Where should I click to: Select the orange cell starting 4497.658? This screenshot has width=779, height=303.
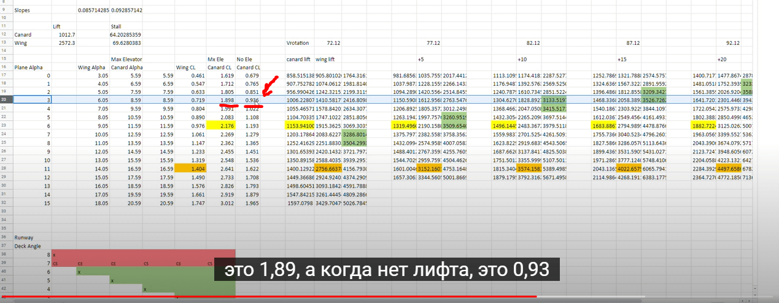pyautogui.click(x=729, y=168)
